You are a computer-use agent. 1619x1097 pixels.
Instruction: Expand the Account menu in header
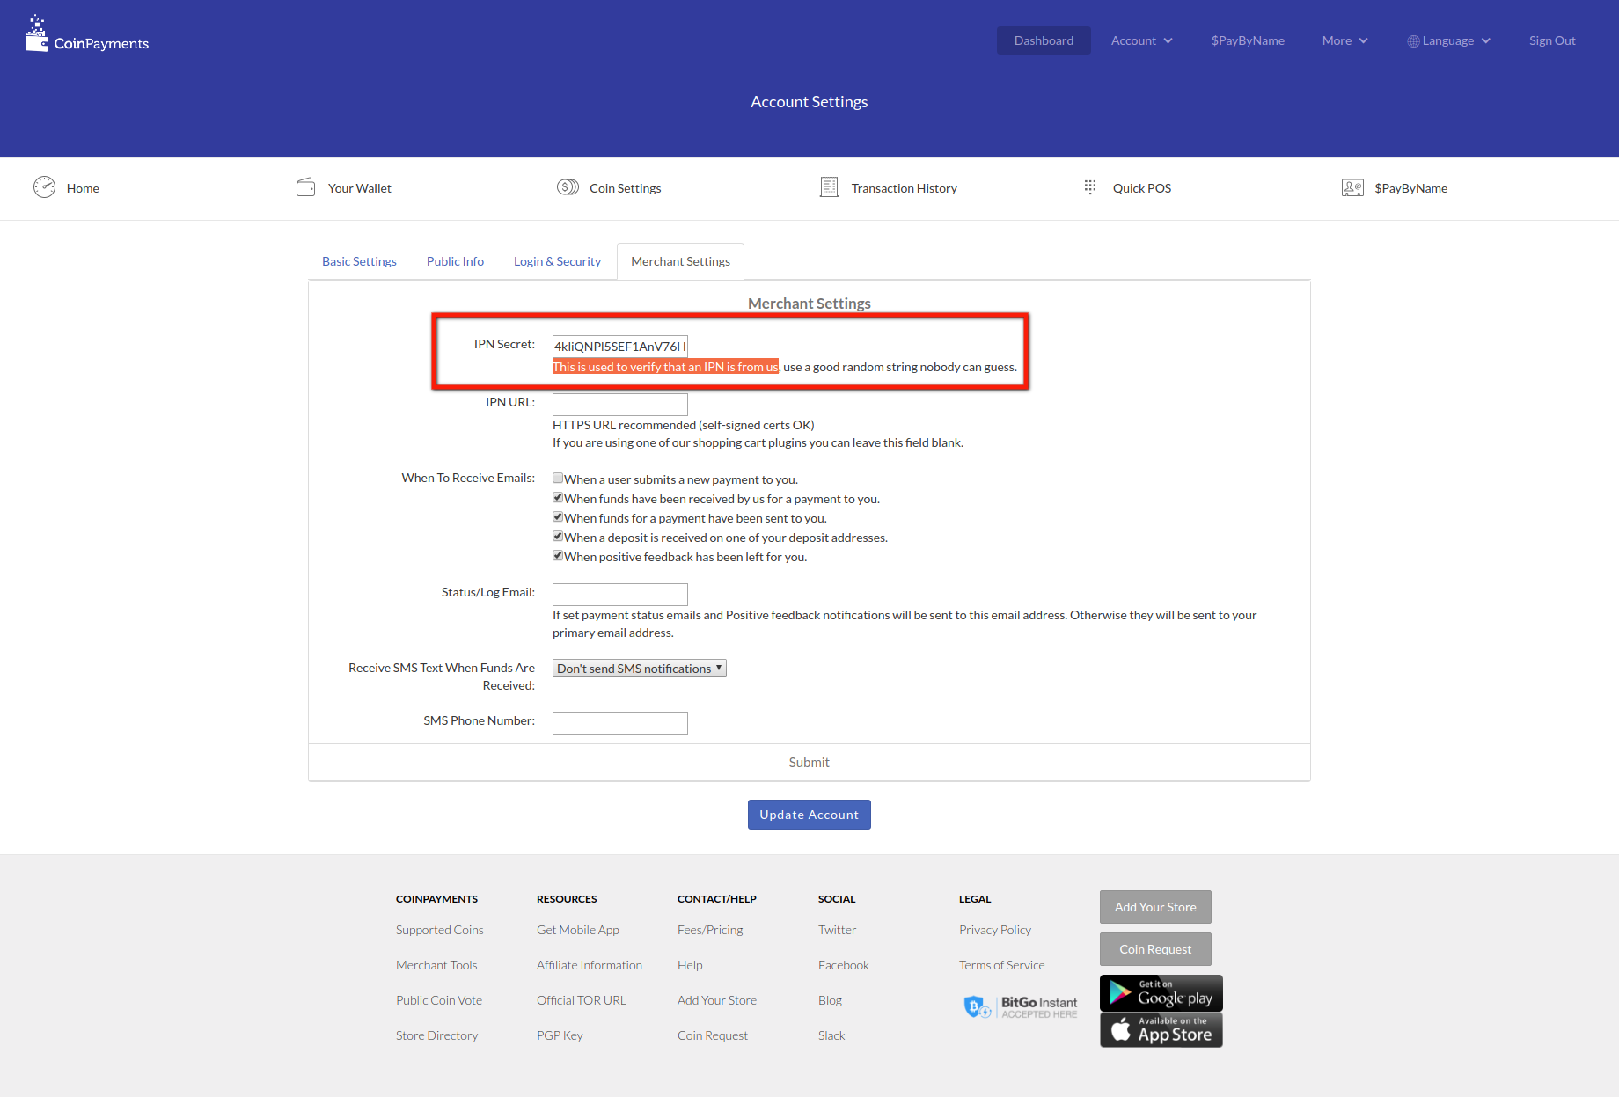1141,40
